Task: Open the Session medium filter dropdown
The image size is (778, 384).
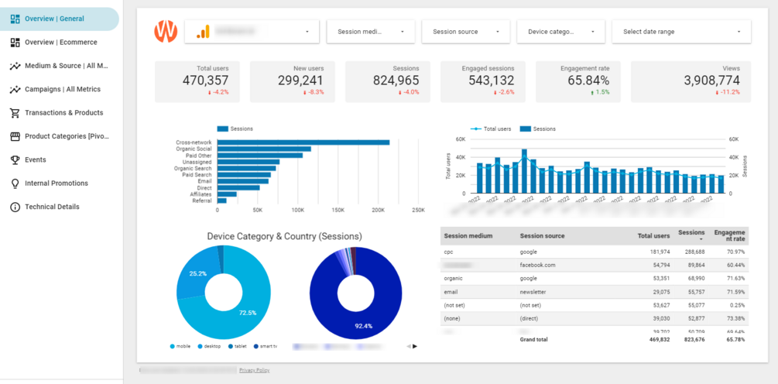Action: tap(370, 31)
